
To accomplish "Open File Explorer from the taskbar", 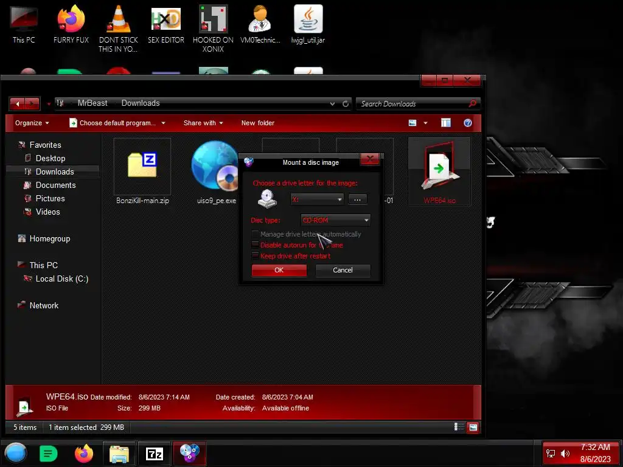I will pyautogui.click(x=119, y=454).
